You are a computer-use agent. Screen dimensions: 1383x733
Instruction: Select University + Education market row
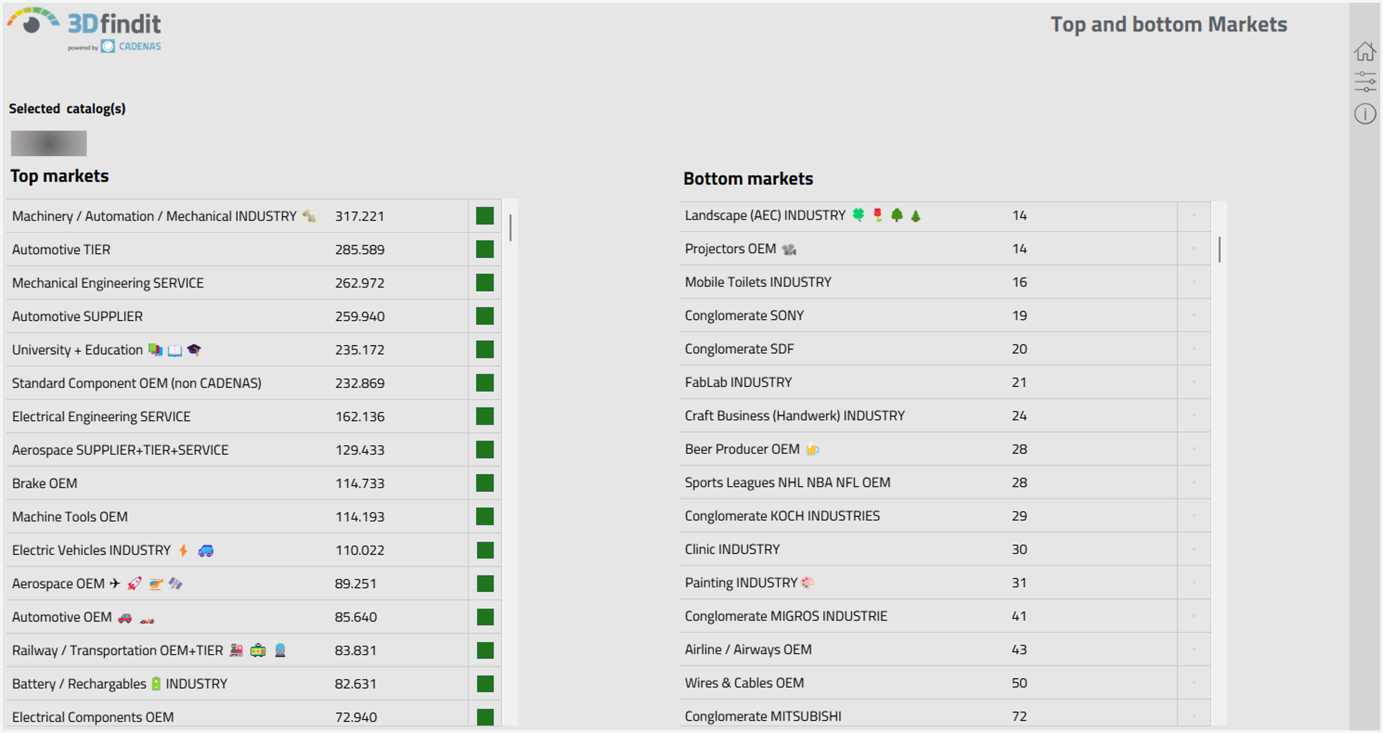(77, 350)
